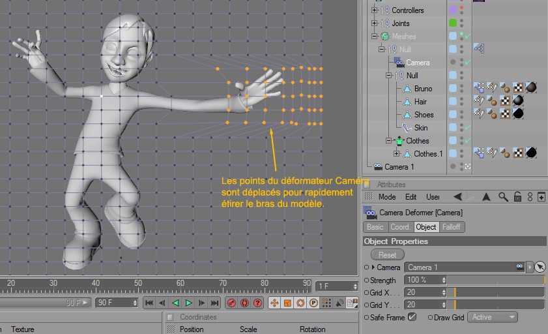The height and width of the screenshot is (334, 548).
Task: Click the back arrow in Attributes toolbar
Action: 457,196
